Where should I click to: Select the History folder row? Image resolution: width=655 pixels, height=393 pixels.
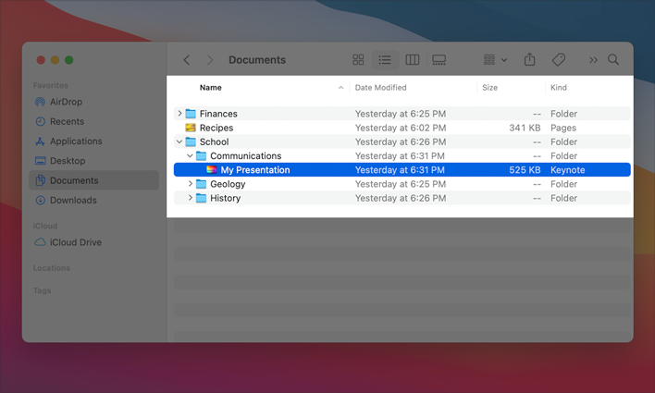(402, 198)
